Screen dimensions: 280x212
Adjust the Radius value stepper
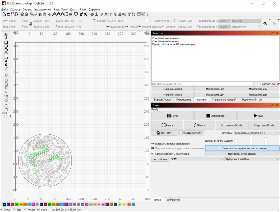[x=10, y=116]
